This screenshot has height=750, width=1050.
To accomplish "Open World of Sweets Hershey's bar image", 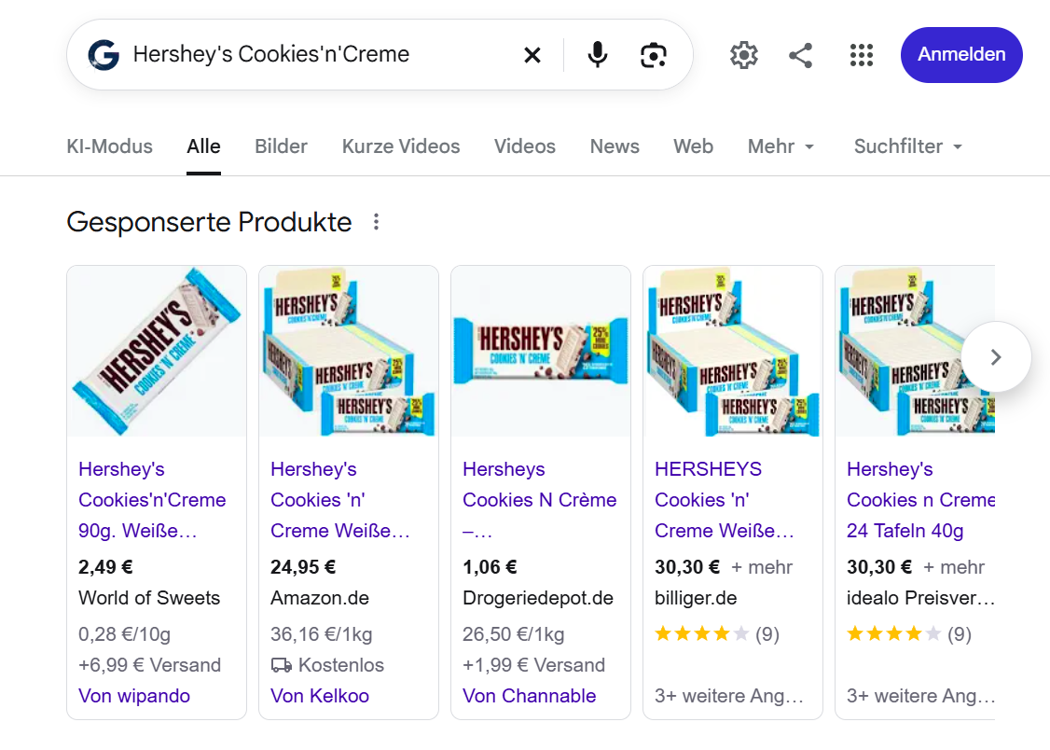I will tap(157, 352).
